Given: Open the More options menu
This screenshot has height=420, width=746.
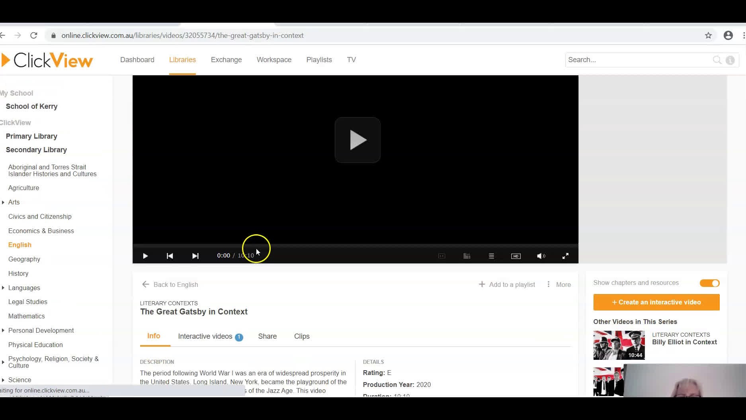Looking at the screenshot, I should pos(559,285).
